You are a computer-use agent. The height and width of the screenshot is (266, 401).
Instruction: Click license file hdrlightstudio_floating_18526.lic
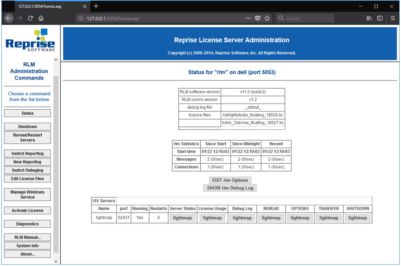click(x=253, y=115)
